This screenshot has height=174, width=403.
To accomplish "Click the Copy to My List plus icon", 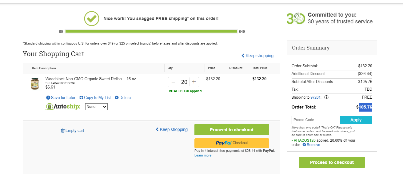I will point(81,98).
